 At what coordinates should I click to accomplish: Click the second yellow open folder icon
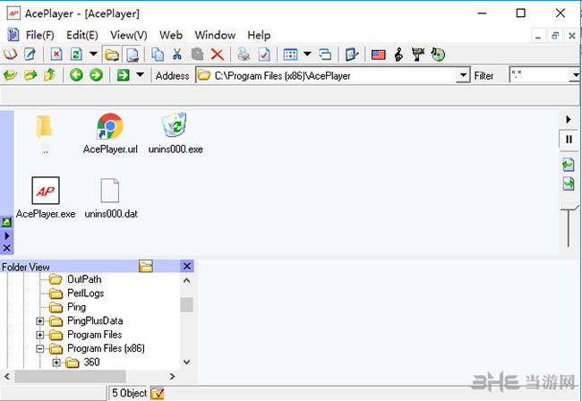(x=30, y=75)
